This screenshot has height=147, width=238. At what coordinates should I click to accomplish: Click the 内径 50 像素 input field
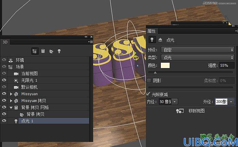click(165, 102)
